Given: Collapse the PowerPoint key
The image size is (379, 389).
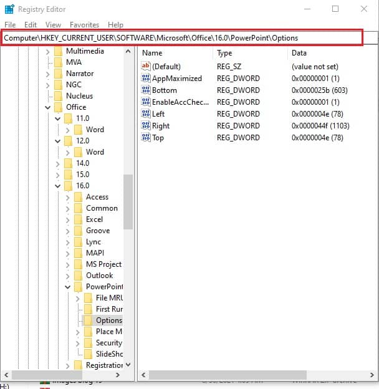Looking at the screenshot, I should click(x=67, y=287).
